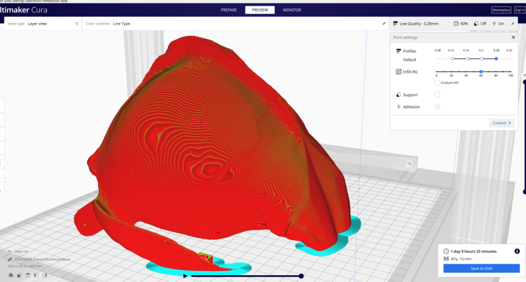Enable the Support checkbox
This screenshot has height=282, width=526.
pyautogui.click(x=437, y=95)
